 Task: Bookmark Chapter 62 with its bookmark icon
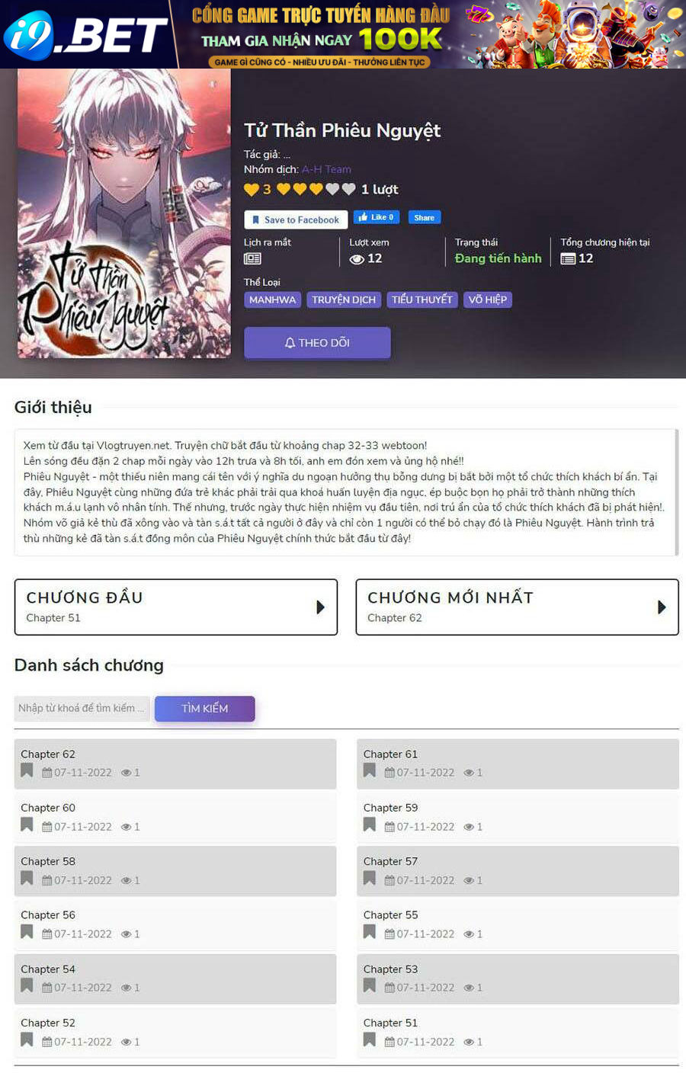[27, 770]
